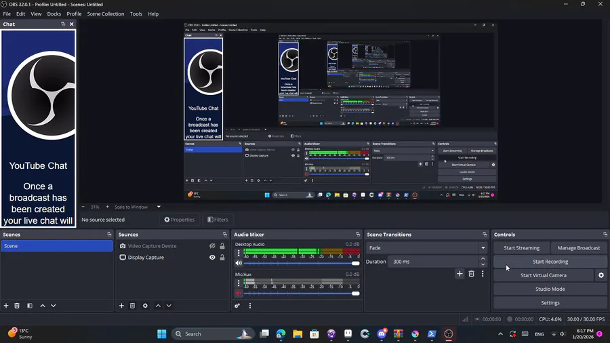
Task: Decrease transition duration with down arrow
Action: [483, 264]
